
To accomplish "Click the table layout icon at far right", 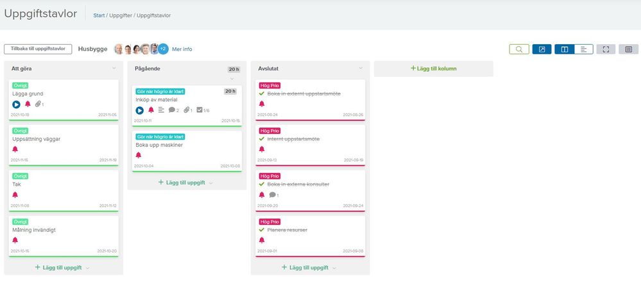I will 628,49.
